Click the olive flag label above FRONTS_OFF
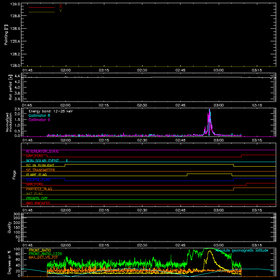The height and width of the screenshot is (280, 280). coord(34,194)
